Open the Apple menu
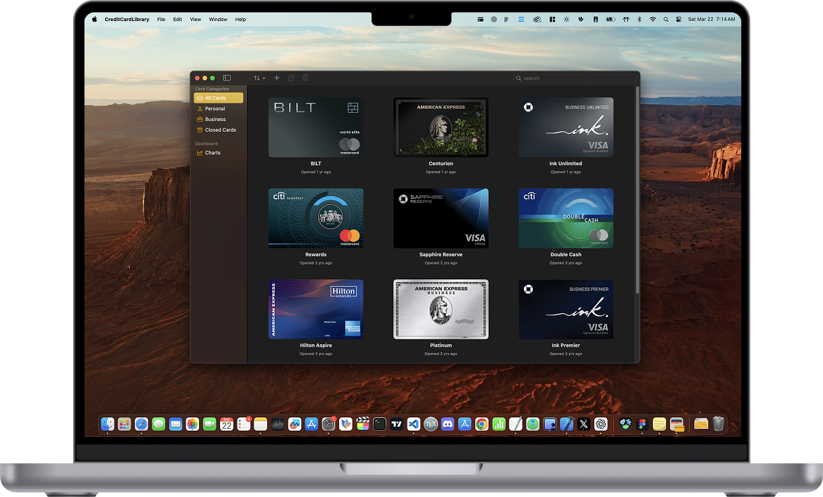823x497 pixels. (x=94, y=20)
